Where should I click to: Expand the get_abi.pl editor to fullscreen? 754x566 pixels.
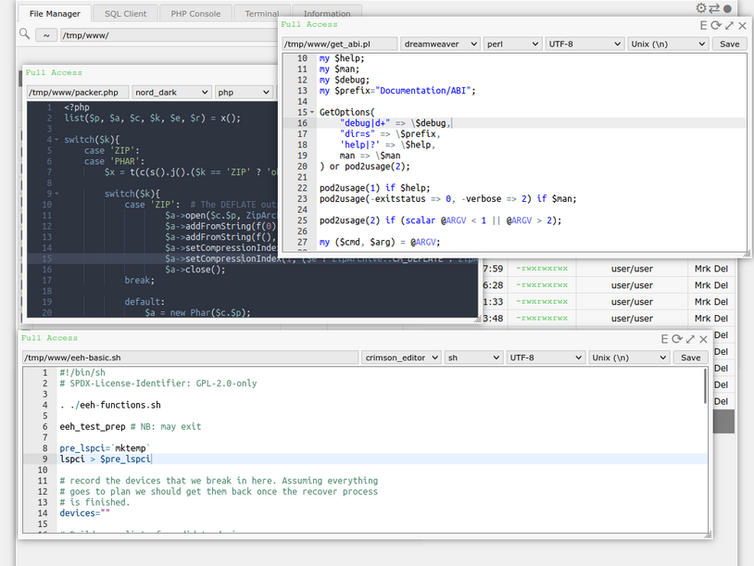[729, 26]
